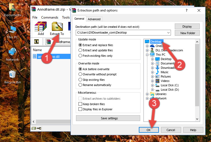
Task: Click the Extract To toolbar icon
Action: [57, 26]
